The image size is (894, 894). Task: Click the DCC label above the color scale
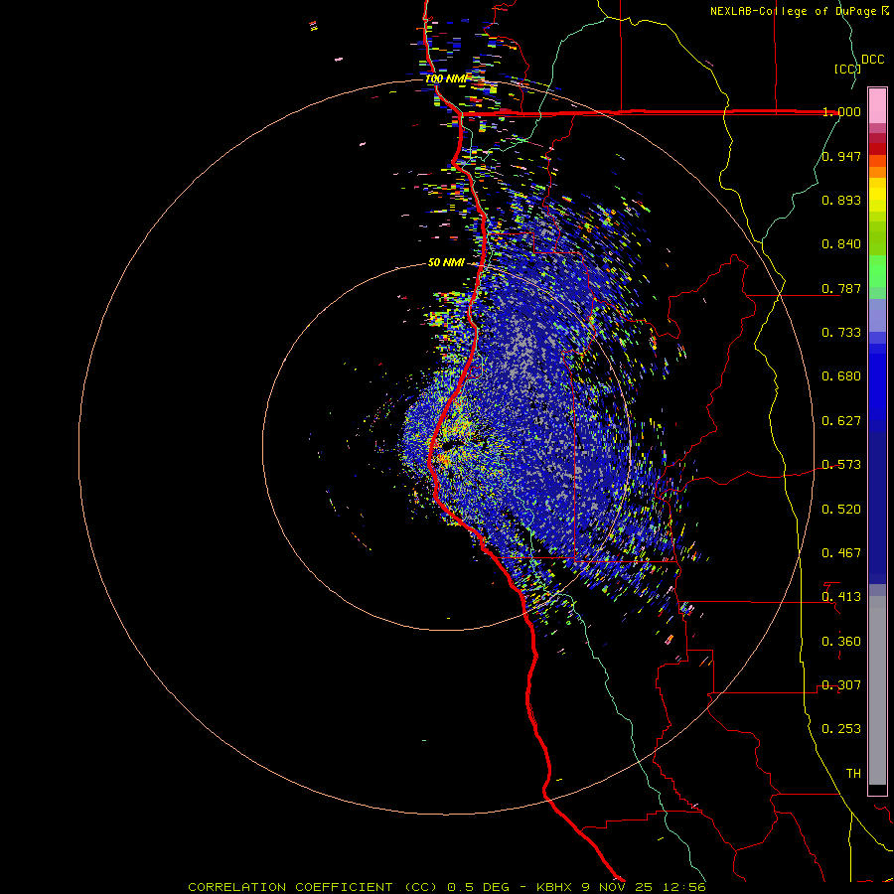872,60
